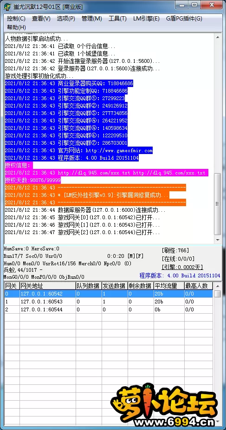
Task: Click the 引擎交流QQ群③ 277734856 line
Action: 66,113
